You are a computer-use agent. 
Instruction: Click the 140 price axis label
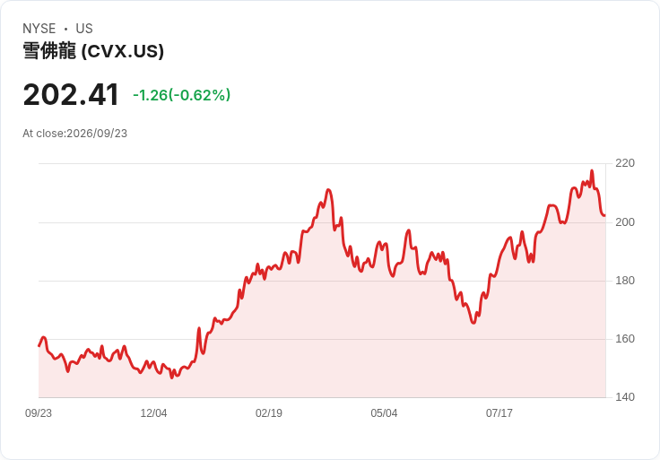click(x=625, y=397)
